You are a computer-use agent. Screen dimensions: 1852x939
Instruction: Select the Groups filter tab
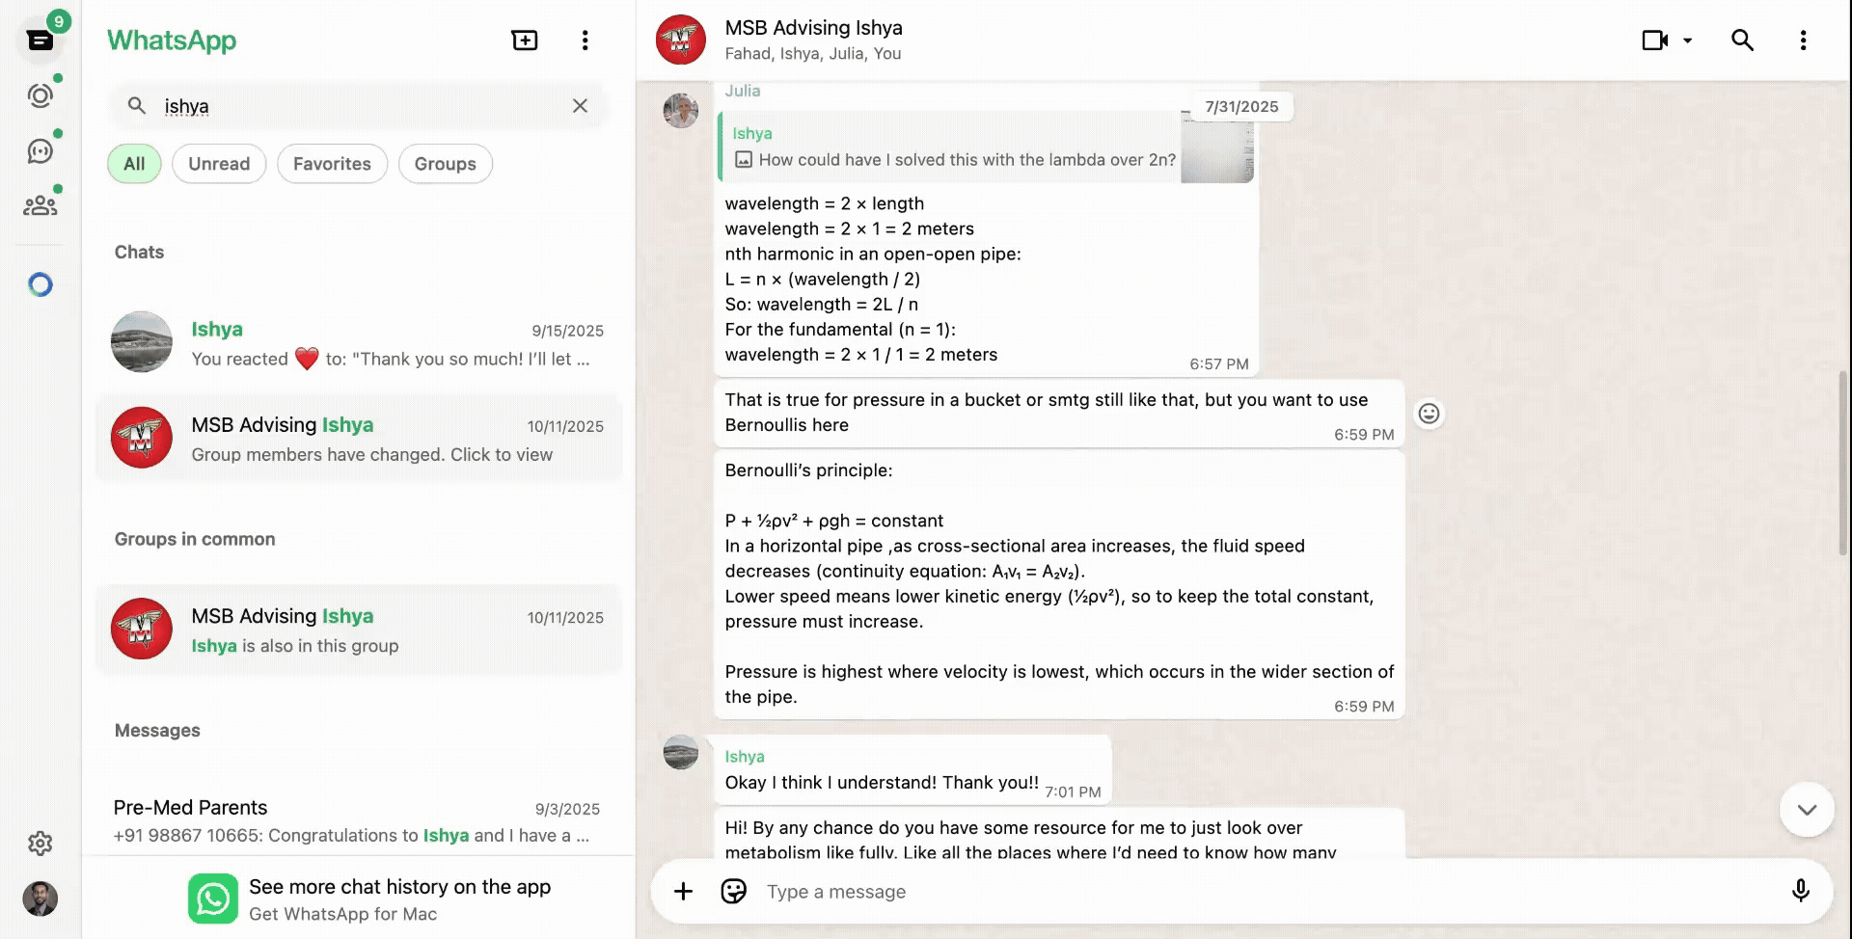[445, 164]
